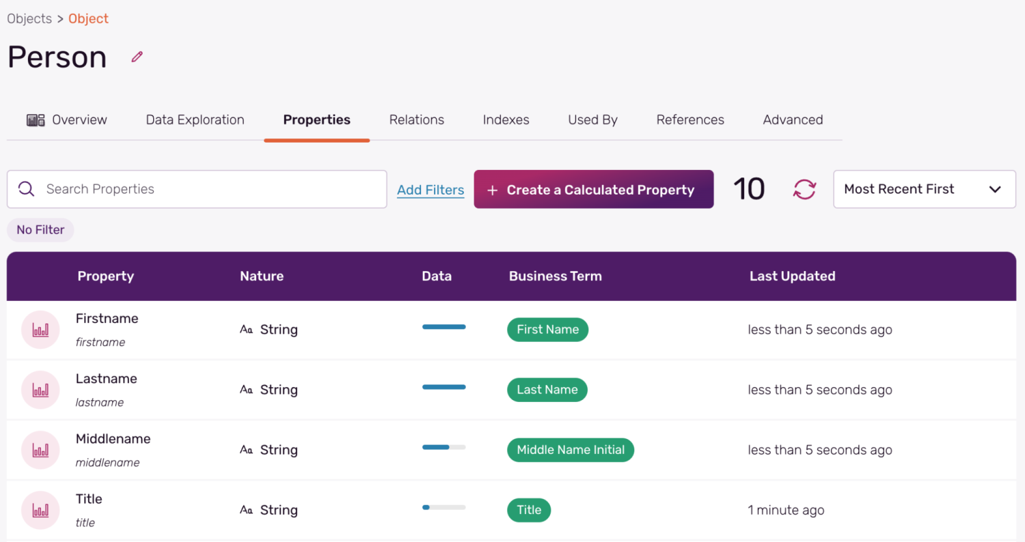Click the magnifier icon in search box
1025x542 pixels.
(x=27, y=189)
